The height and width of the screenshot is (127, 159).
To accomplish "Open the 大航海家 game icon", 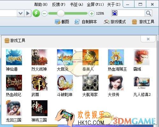I will [x=90, y=83].
